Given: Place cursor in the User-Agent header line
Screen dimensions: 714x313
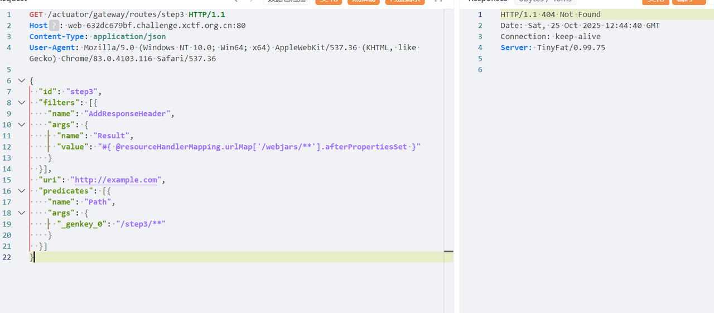Looking at the screenshot, I should point(223,47).
